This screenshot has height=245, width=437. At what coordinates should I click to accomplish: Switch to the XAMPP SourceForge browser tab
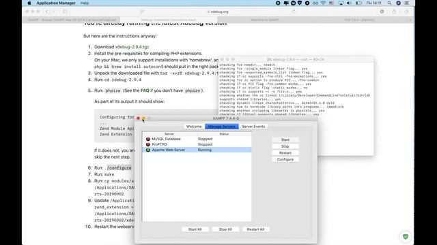[72, 20]
